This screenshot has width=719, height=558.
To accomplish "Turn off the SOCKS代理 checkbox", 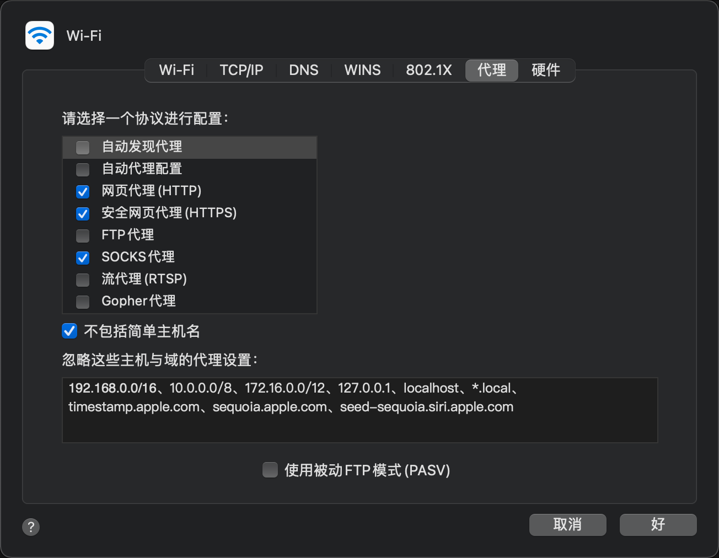I will (x=83, y=257).
